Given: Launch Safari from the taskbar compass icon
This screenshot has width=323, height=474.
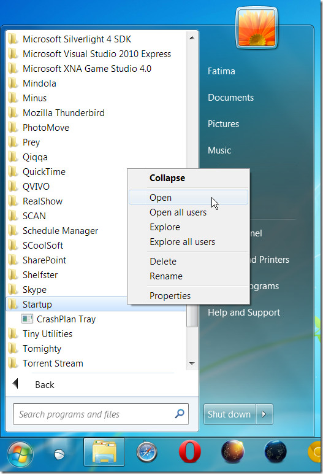Looking at the screenshot, I should (146, 453).
